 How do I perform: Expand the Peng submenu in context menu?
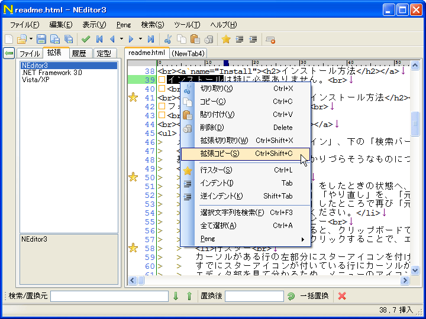pos(246,239)
